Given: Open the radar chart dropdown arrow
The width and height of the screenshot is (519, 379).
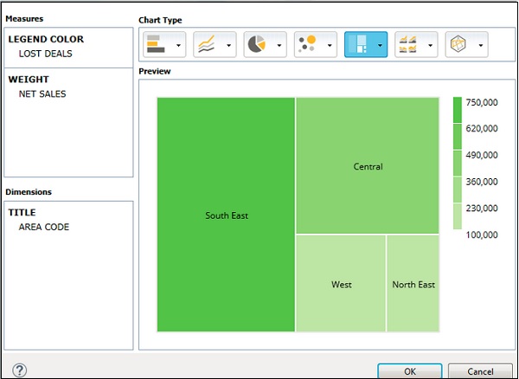Looking at the screenshot, I should 480,45.
